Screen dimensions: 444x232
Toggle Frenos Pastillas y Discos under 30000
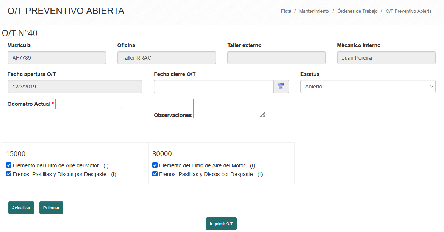[x=155, y=174]
